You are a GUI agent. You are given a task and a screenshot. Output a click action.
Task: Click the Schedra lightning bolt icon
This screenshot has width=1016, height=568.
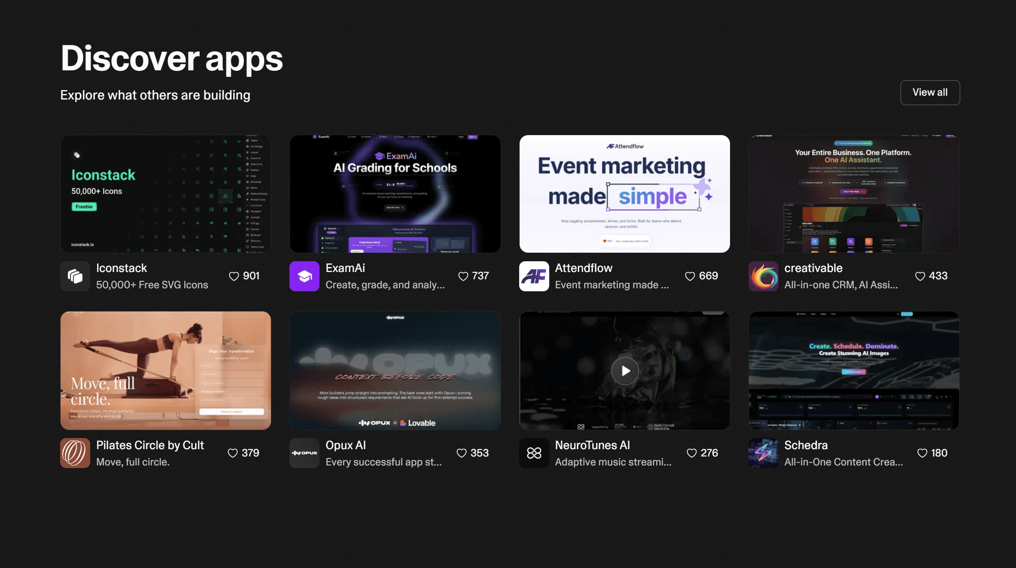pyautogui.click(x=763, y=453)
